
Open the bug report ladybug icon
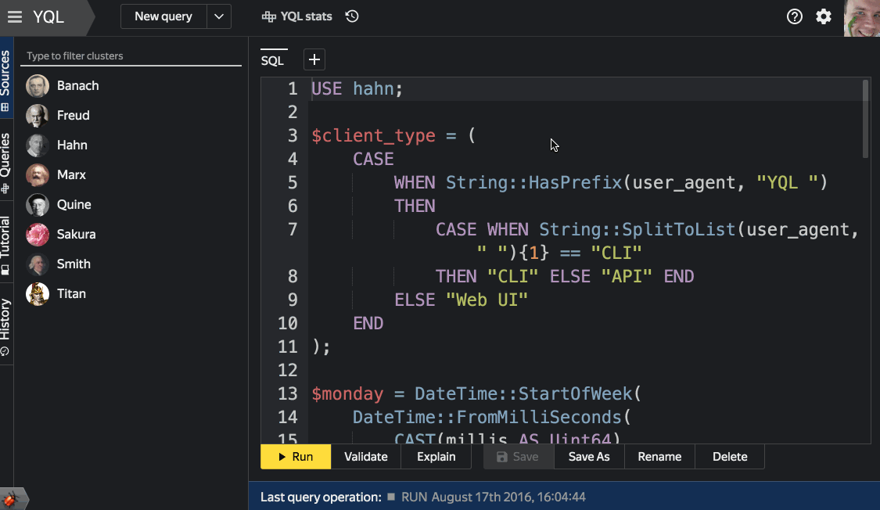[x=10, y=499]
